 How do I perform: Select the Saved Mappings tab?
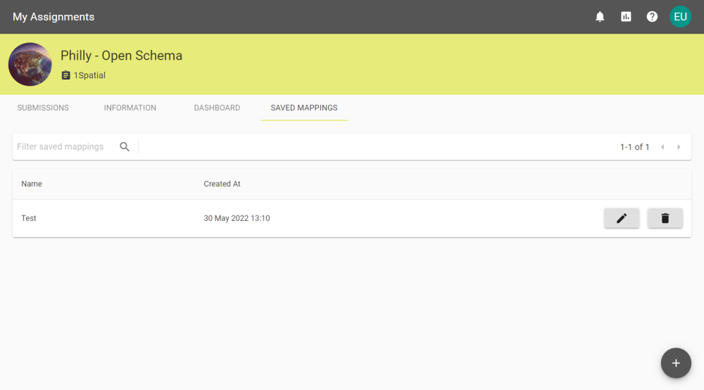pos(304,108)
